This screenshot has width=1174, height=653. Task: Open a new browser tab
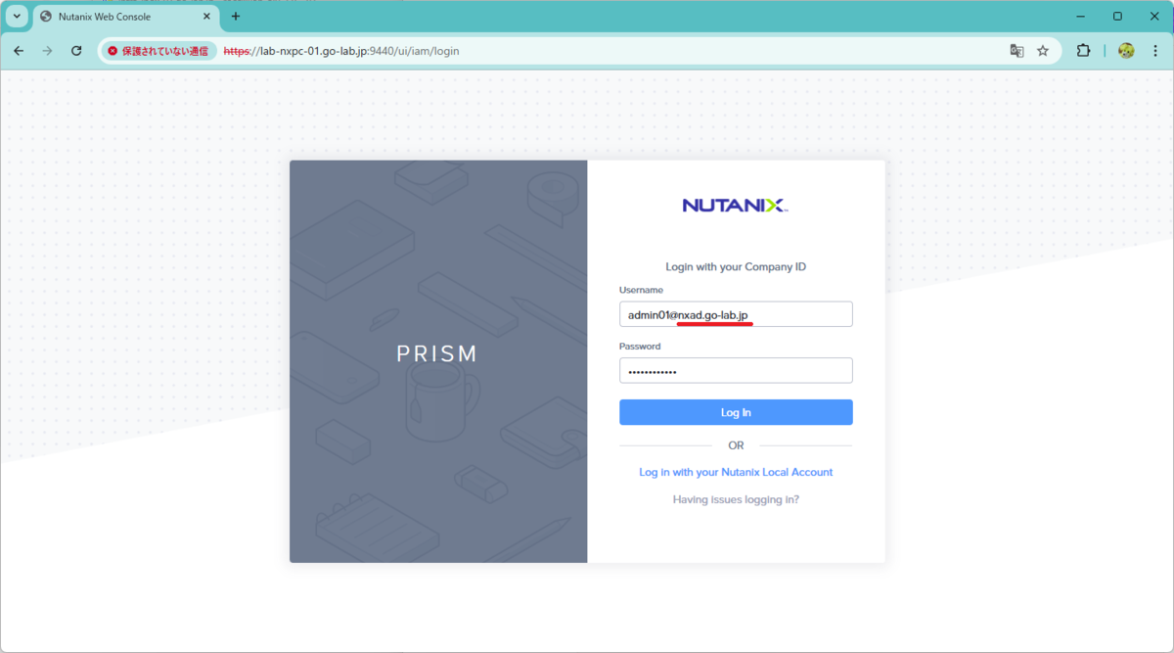236,17
